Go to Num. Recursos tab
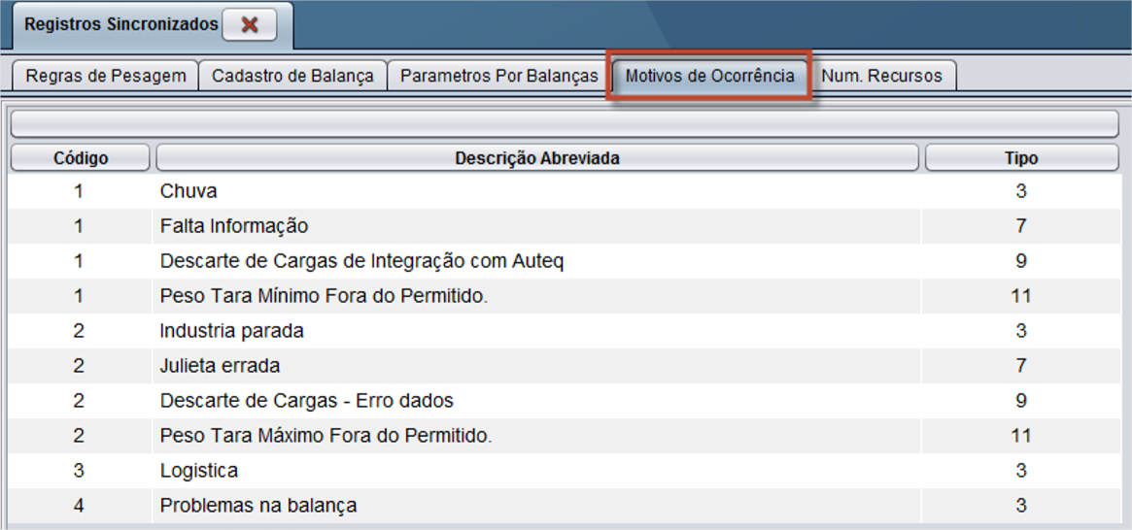Viewport: 1132px width, 530px height. [882, 76]
